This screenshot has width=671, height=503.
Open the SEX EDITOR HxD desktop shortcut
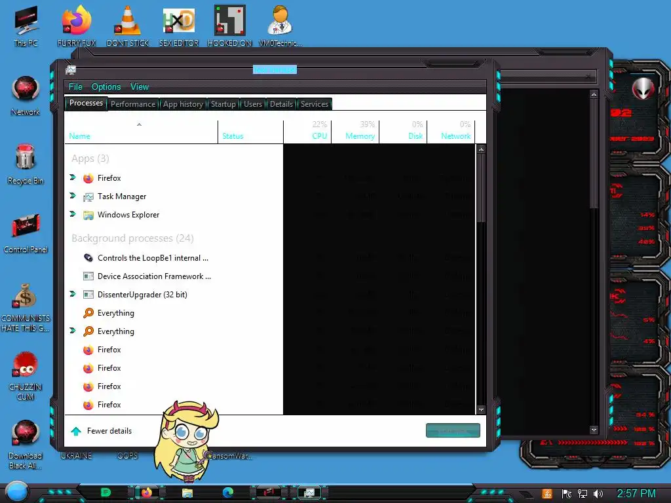tap(179, 26)
